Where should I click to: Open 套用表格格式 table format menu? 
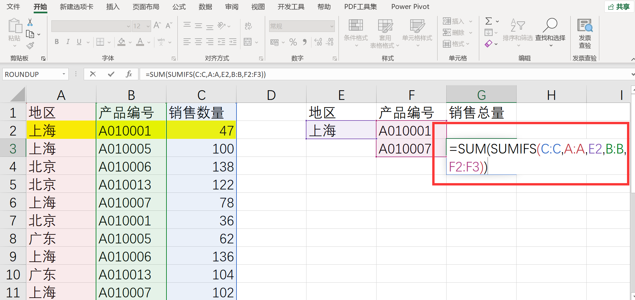click(x=385, y=33)
